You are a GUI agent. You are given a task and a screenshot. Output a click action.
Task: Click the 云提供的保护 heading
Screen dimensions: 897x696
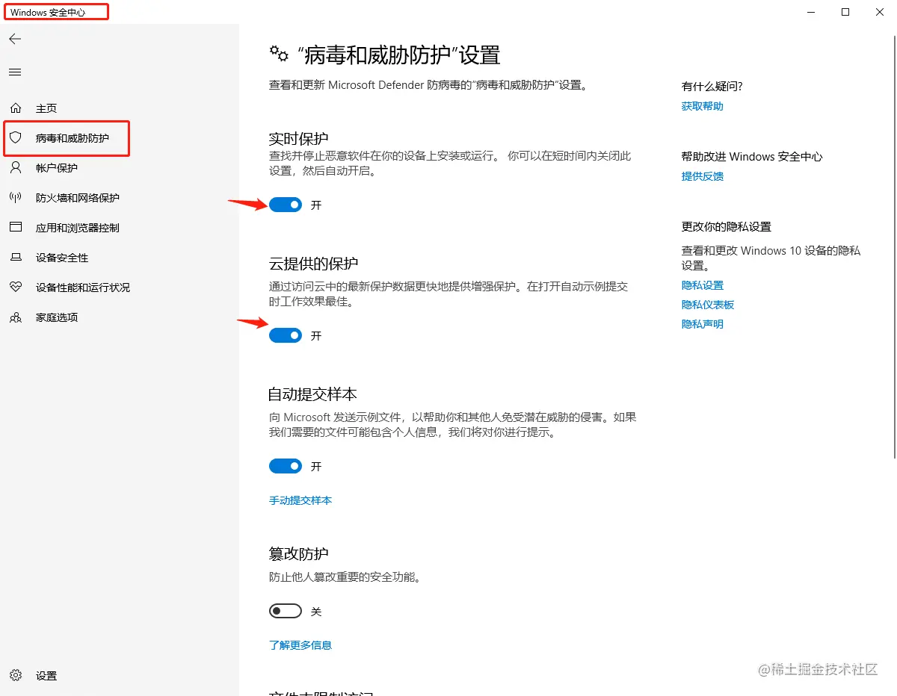pyautogui.click(x=314, y=264)
